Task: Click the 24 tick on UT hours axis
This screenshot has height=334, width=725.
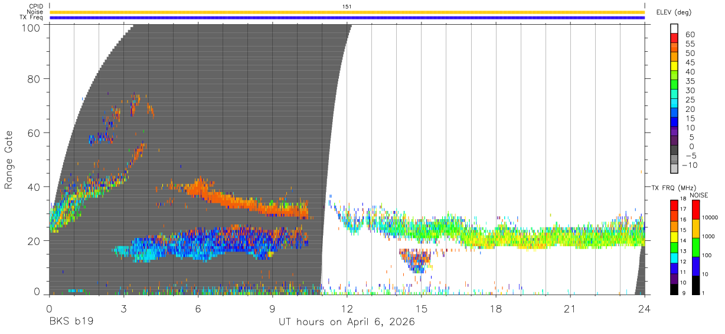Action: pyautogui.click(x=645, y=309)
